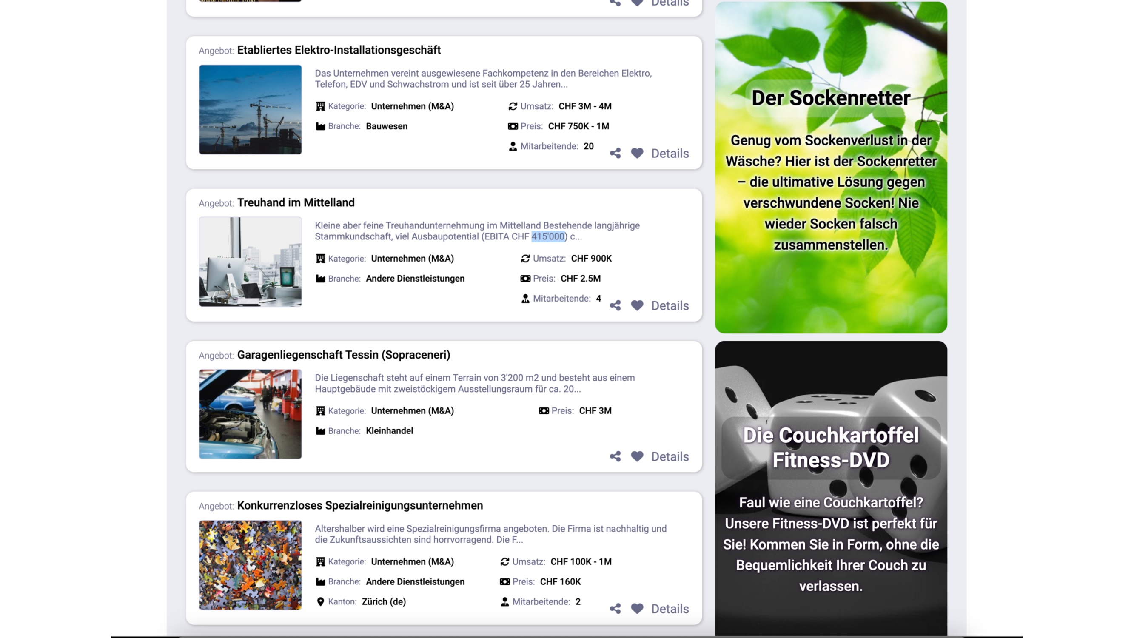Favorite the Elektro-Installationsgeschäft offer with heart
This screenshot has width=1134, height=638.
point(637,153)
